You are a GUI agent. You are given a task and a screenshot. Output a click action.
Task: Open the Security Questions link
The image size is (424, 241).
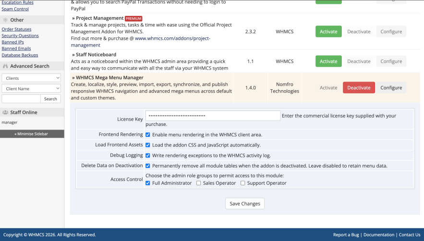(20, 36)
